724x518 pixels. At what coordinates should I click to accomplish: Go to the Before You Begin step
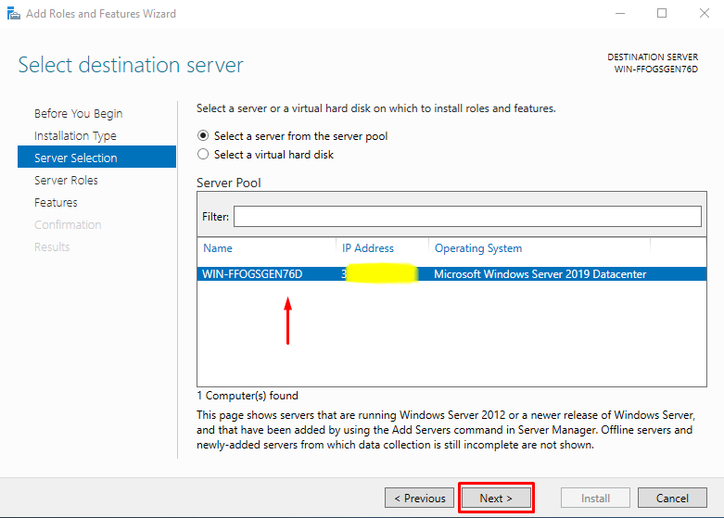click(78, 114)
